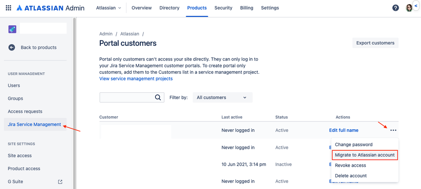Click the sidebar vertical scrollbar
The image size is (421, 189).
click(x=74, y=103)
